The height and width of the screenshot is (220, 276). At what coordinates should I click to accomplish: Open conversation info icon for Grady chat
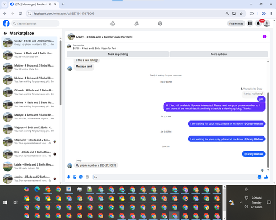264,37
